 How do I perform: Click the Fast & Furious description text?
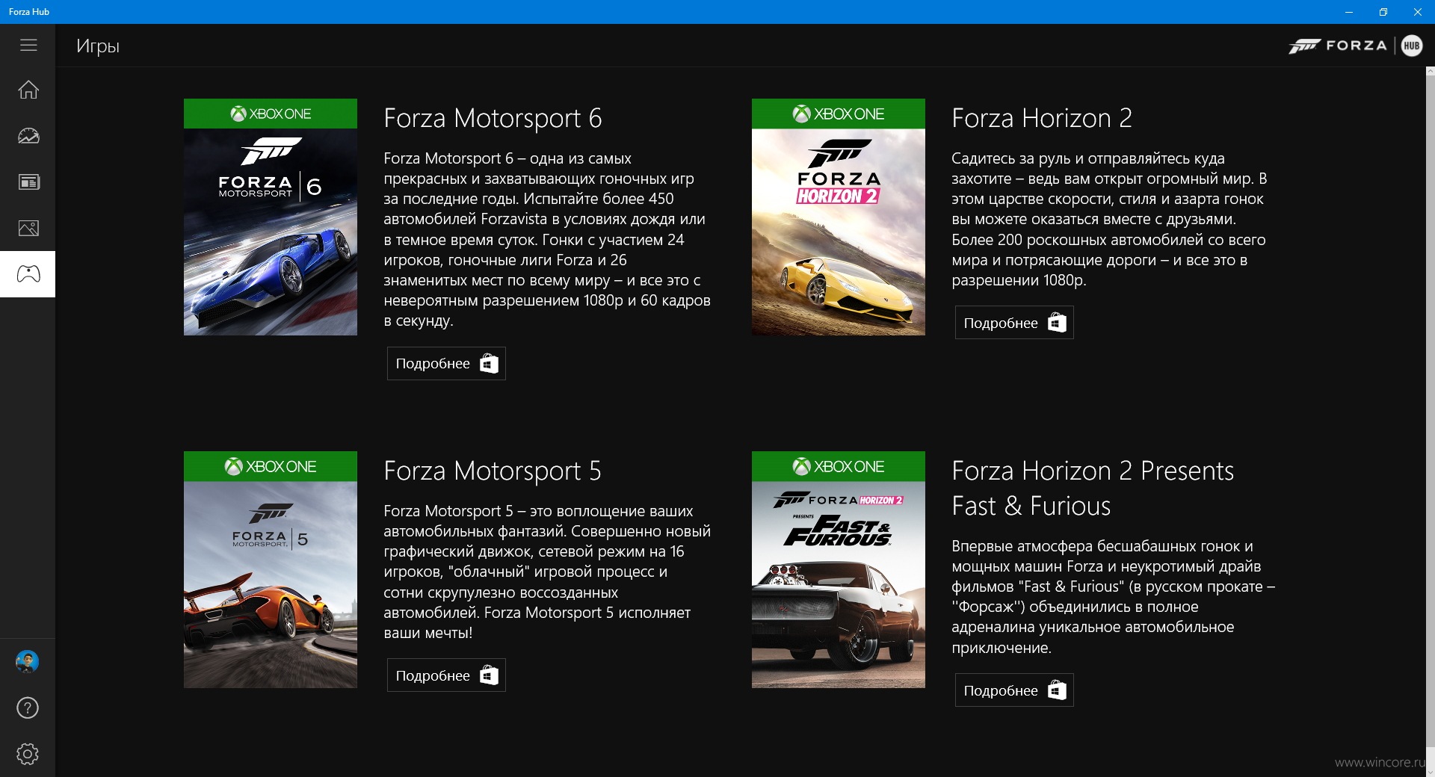point(1114,597)
